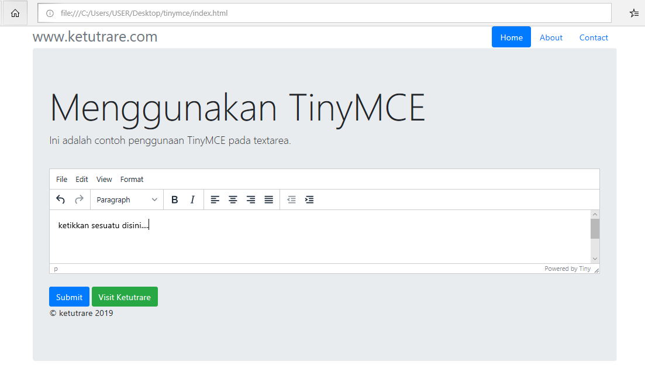
Task: Click the Increase indent icon
Action: click(309, 199)
